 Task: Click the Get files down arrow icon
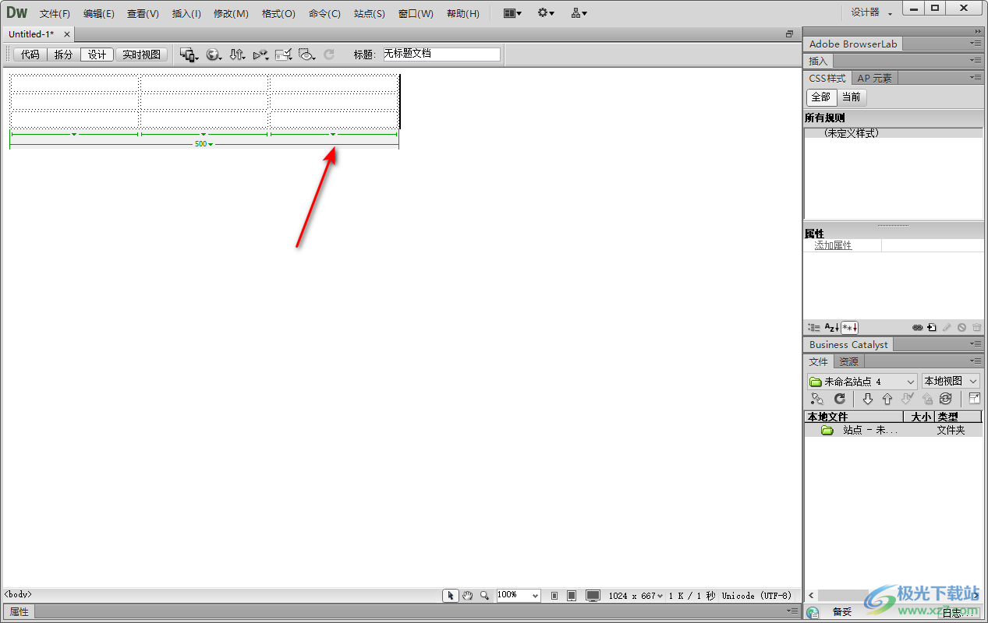867,399
